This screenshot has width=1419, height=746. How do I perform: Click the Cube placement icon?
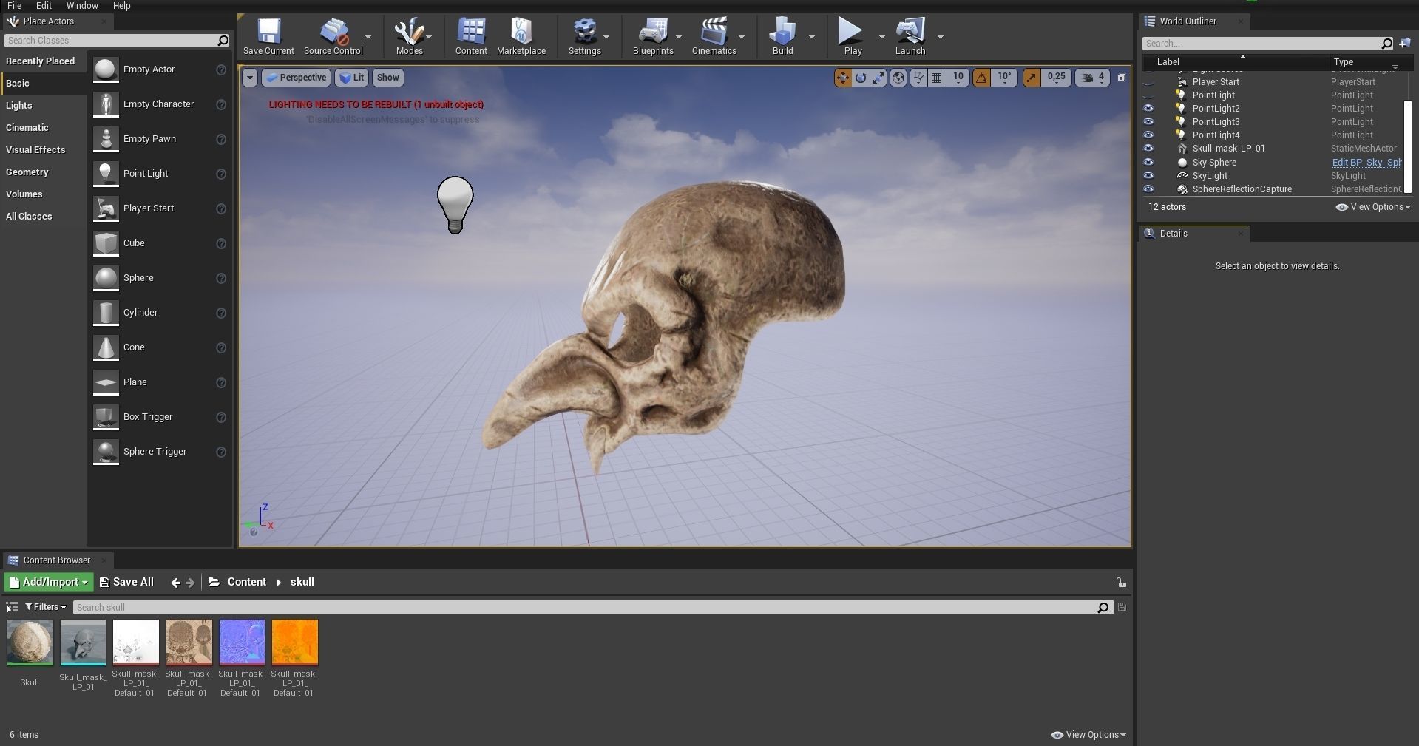coord(106,243)
